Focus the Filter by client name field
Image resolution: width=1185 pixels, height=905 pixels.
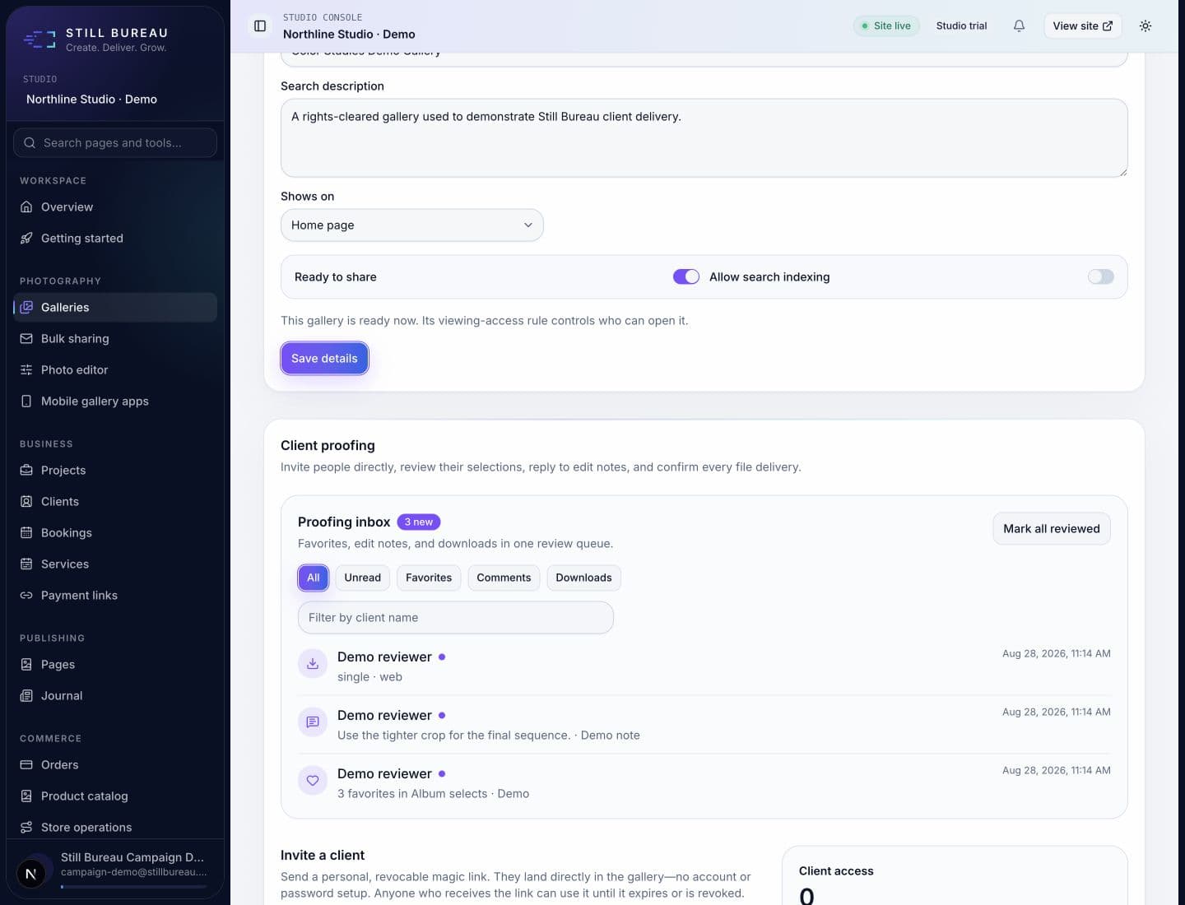(x=456, y=618)
